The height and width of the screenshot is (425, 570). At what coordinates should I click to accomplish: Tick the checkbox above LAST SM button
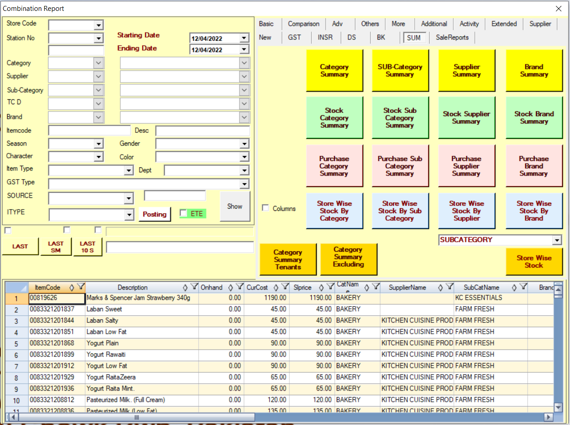point(67,230)
